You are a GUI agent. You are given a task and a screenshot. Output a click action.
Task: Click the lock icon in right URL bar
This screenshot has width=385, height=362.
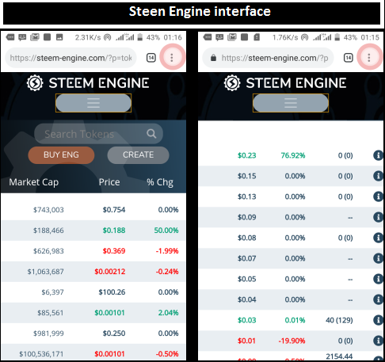click(x=213, y=58)
